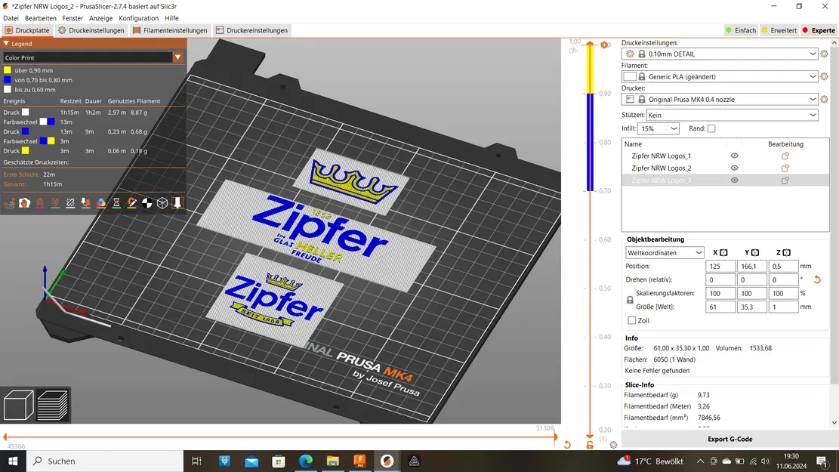Image resolution: width=839 pixels, height=472 pixels.
Task: Open the Konfiguration menu
Action: tap(139, 18)
